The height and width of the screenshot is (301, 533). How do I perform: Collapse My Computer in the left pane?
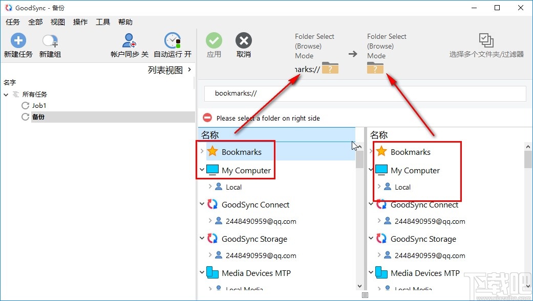point(202,169)
